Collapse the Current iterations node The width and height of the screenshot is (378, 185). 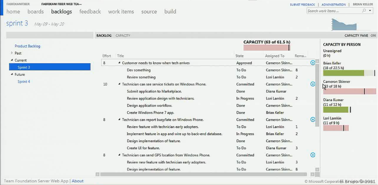pyautogui.click(x=12, y=60)
